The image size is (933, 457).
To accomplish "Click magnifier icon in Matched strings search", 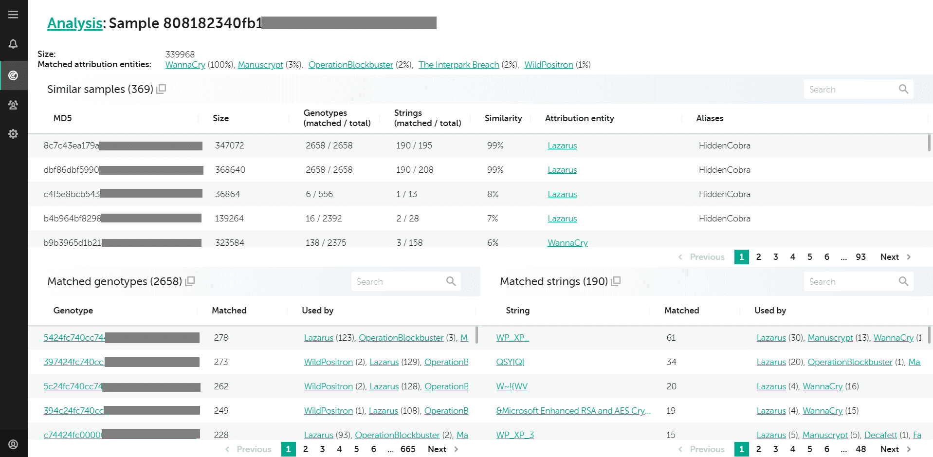I will click(903, 281).
